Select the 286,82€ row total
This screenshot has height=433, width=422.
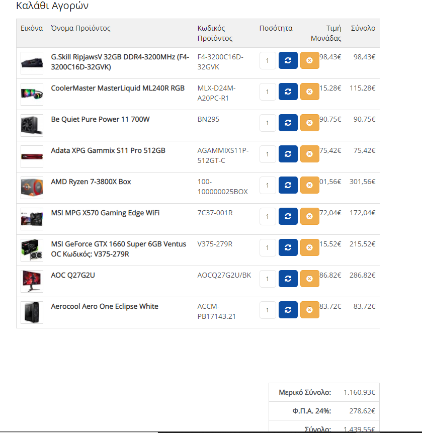pos(362,275)
